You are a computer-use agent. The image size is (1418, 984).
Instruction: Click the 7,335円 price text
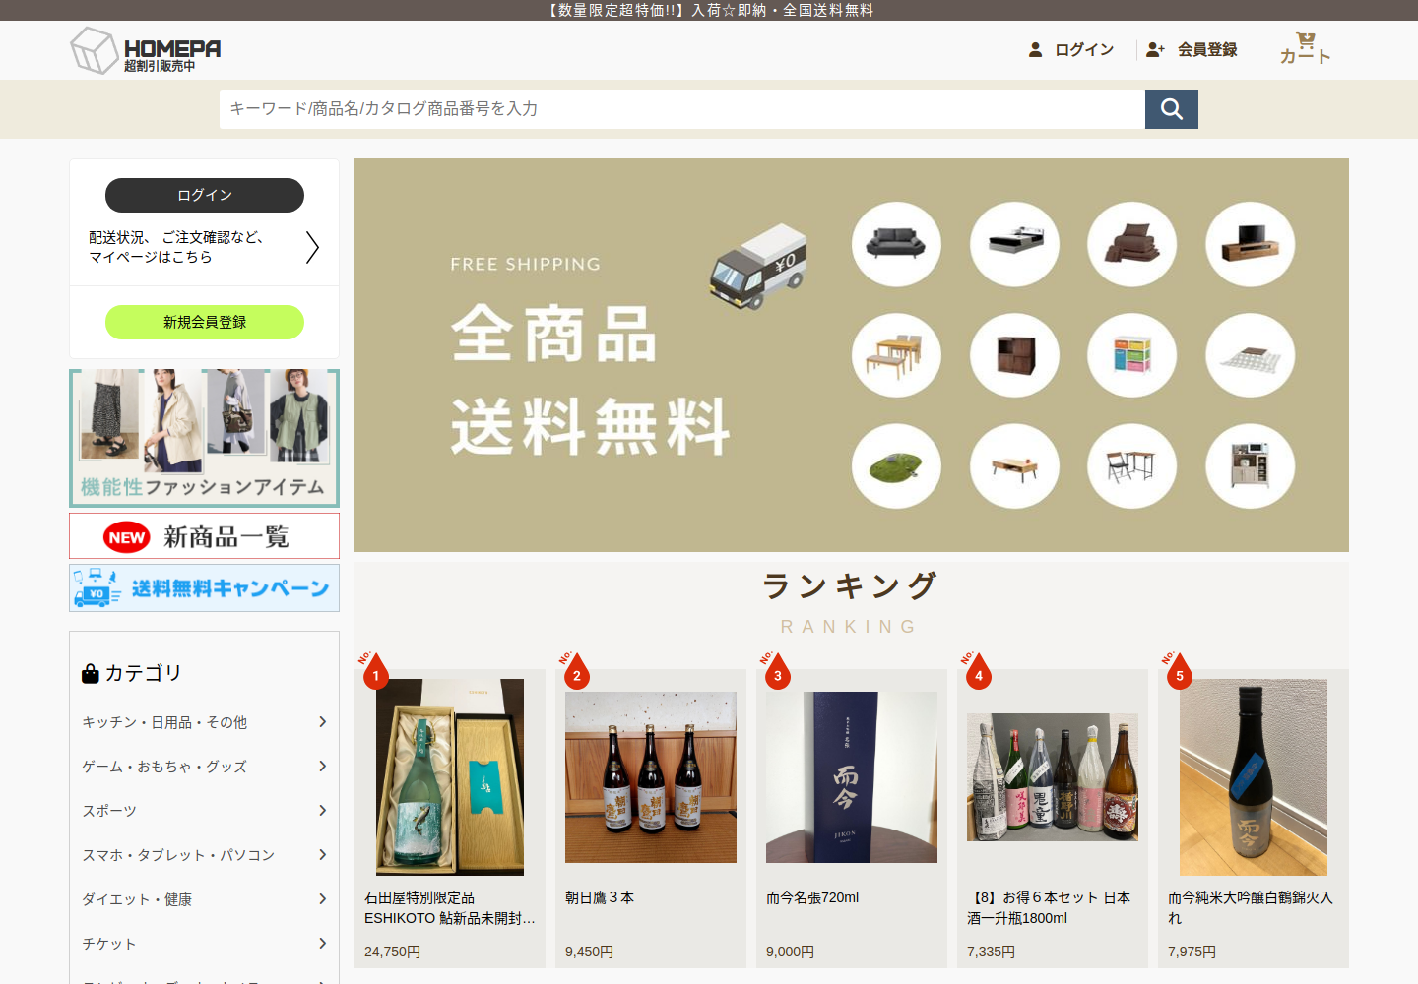click(991, 952)
